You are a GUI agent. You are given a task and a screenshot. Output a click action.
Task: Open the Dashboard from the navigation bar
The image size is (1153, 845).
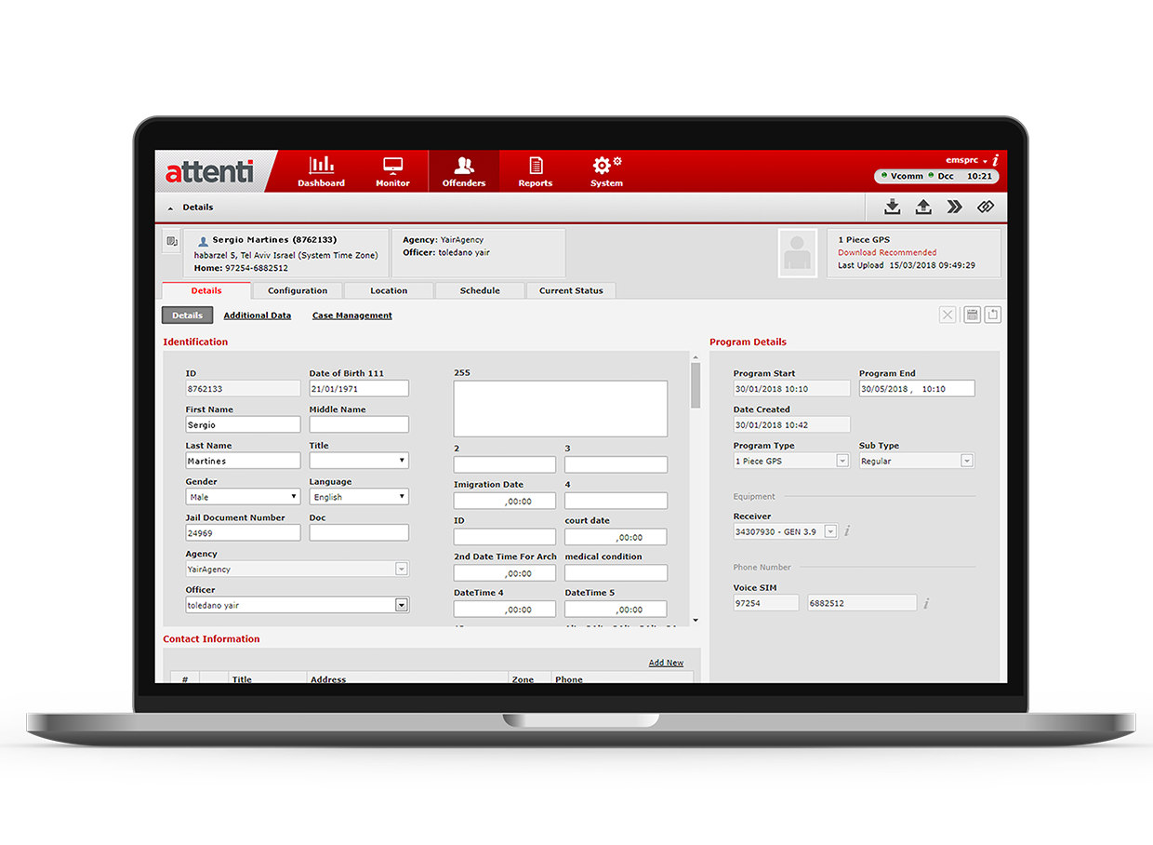[x=321, y=172]
